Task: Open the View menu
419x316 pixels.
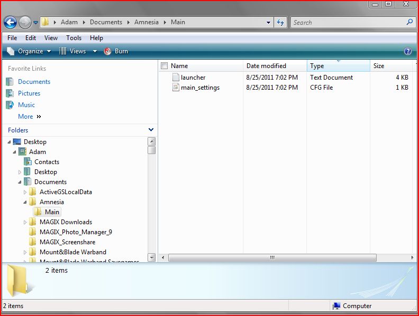Action: (51, 38)
